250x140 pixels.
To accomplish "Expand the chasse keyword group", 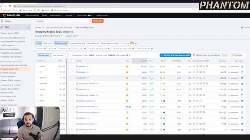I will click(x=38, y=66).
